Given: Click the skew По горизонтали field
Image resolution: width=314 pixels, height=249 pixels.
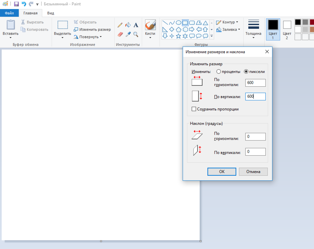Looking at the screenshot, I should (255, 137).
